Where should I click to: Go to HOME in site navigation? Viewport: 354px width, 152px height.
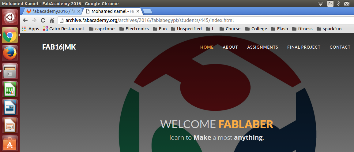pyautogui.click(x=207, y=47)
